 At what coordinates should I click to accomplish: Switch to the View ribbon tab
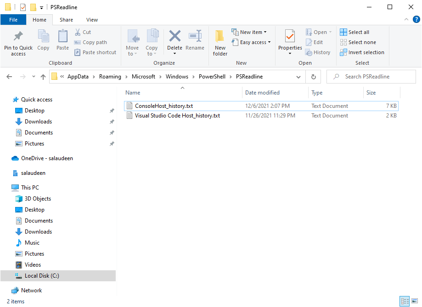[92, 20]
